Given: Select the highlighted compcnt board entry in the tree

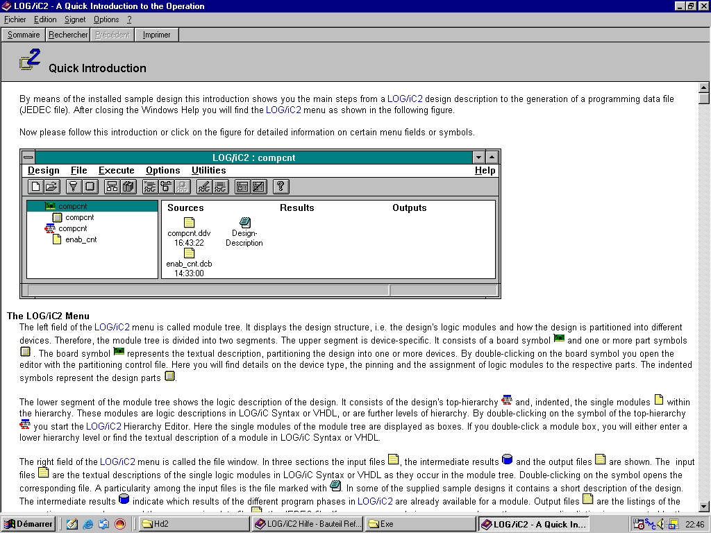Looking at the screenshot, I should tap(72, 206).
